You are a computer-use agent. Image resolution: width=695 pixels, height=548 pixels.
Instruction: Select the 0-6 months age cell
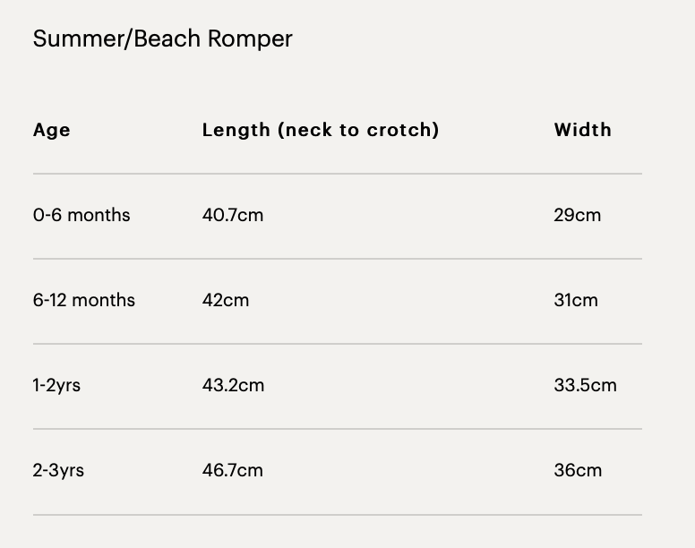pyautogui.click(x=82, y=215)
